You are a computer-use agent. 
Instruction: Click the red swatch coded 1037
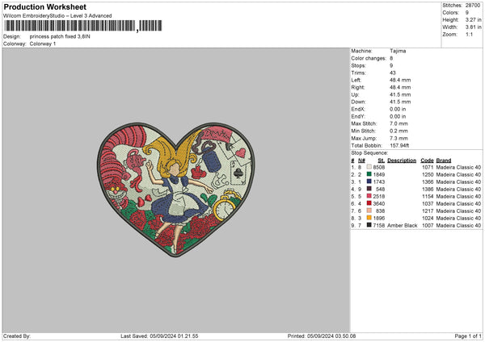pyautogui.click(x=369, y=203)
